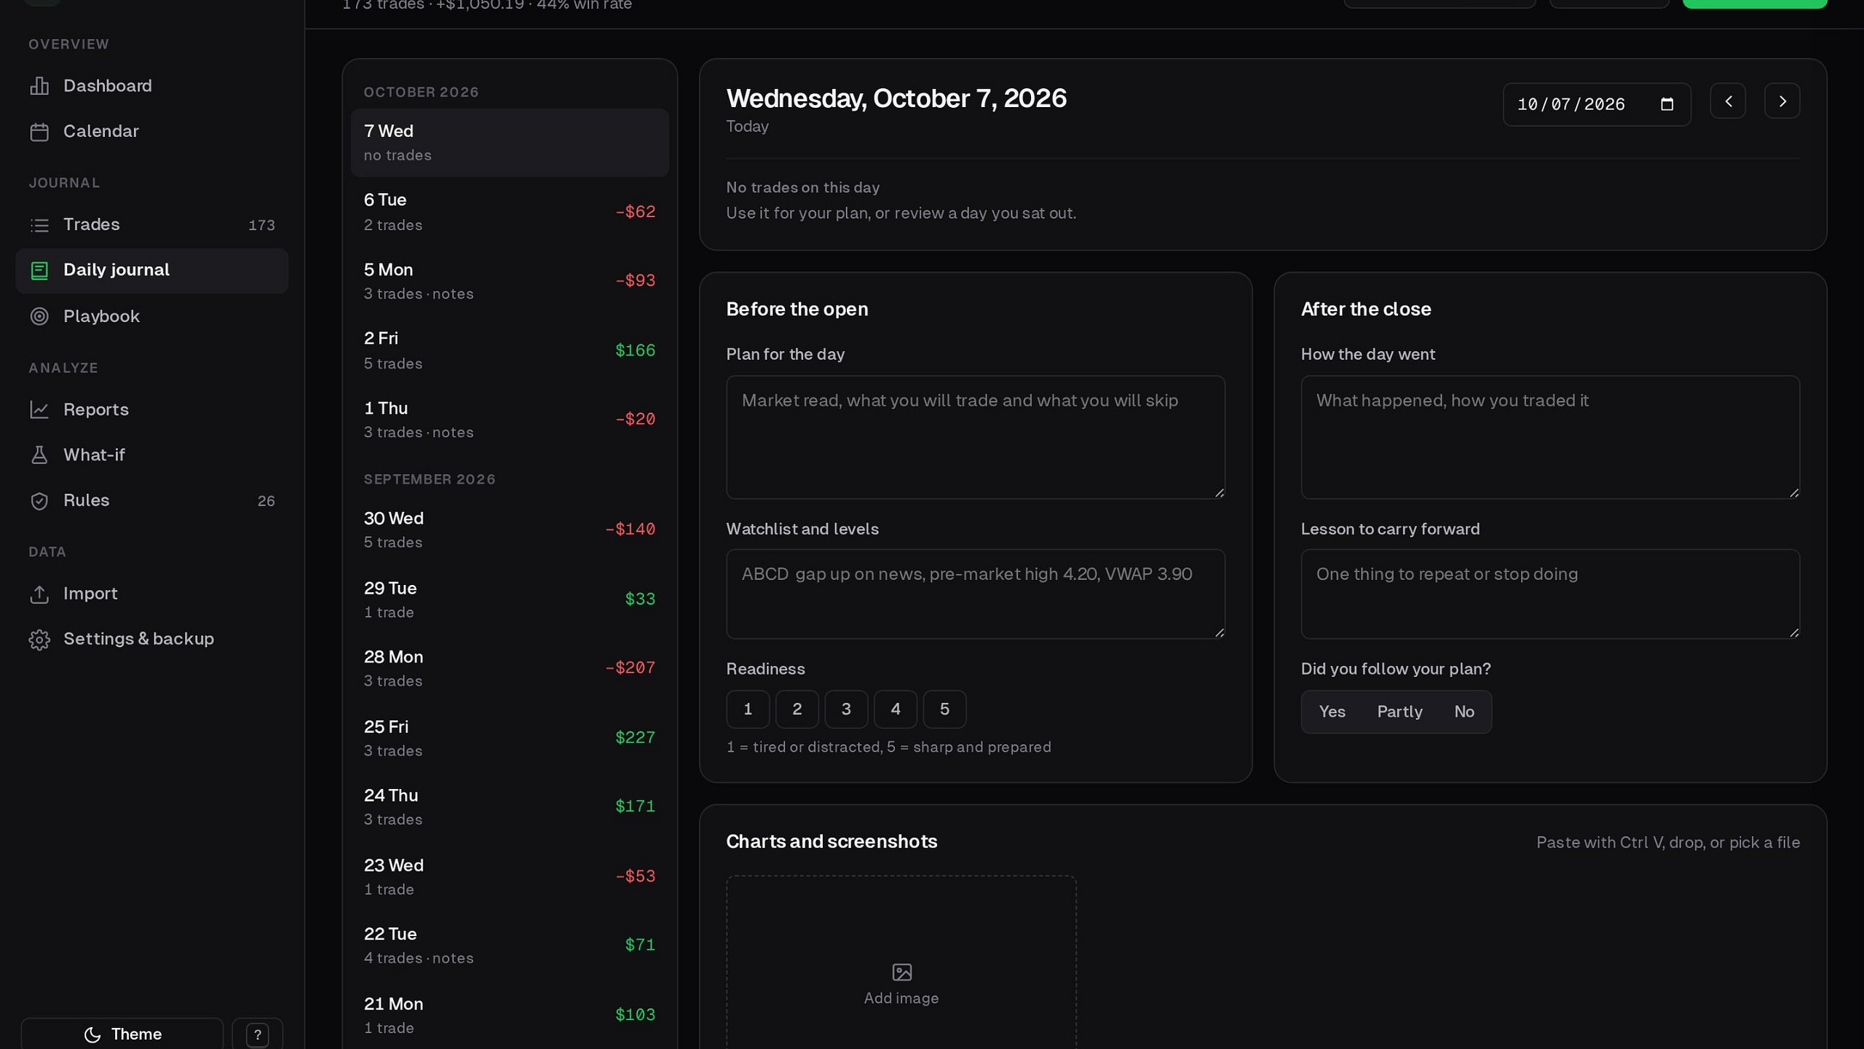Click the Reports line chart icon
The image size is (1864, 1049).
(39, 410)
